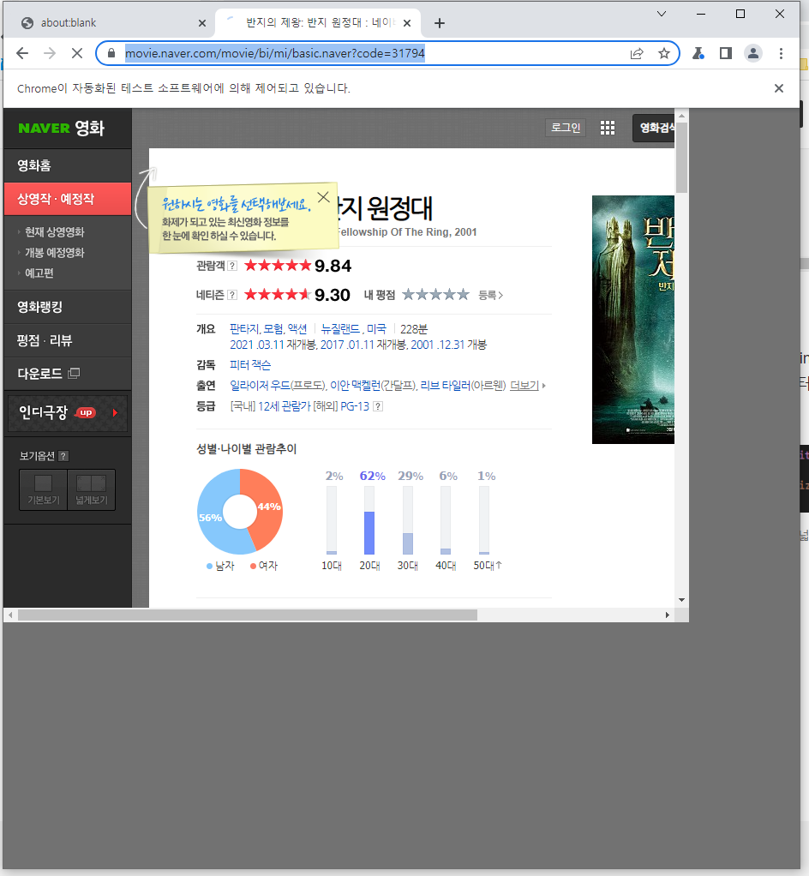Click the 영화검색 button
Image resolution: width=809 pixels, height=876 pixels.
point(654,128)
